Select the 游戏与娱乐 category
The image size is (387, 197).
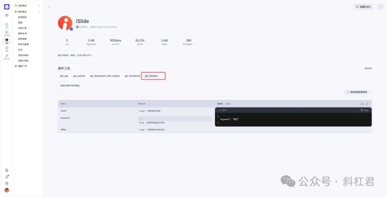pyautogui.click(x=23, y=55)
